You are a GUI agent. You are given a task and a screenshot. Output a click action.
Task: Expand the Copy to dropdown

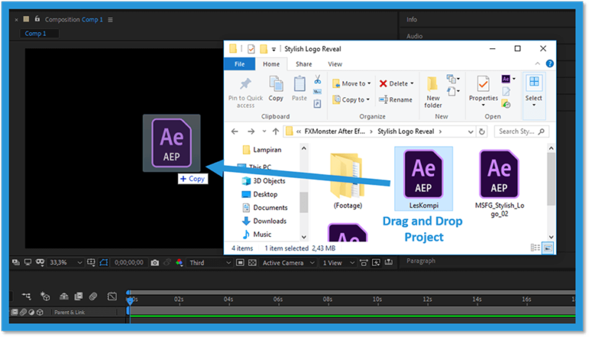click(368, 100)
